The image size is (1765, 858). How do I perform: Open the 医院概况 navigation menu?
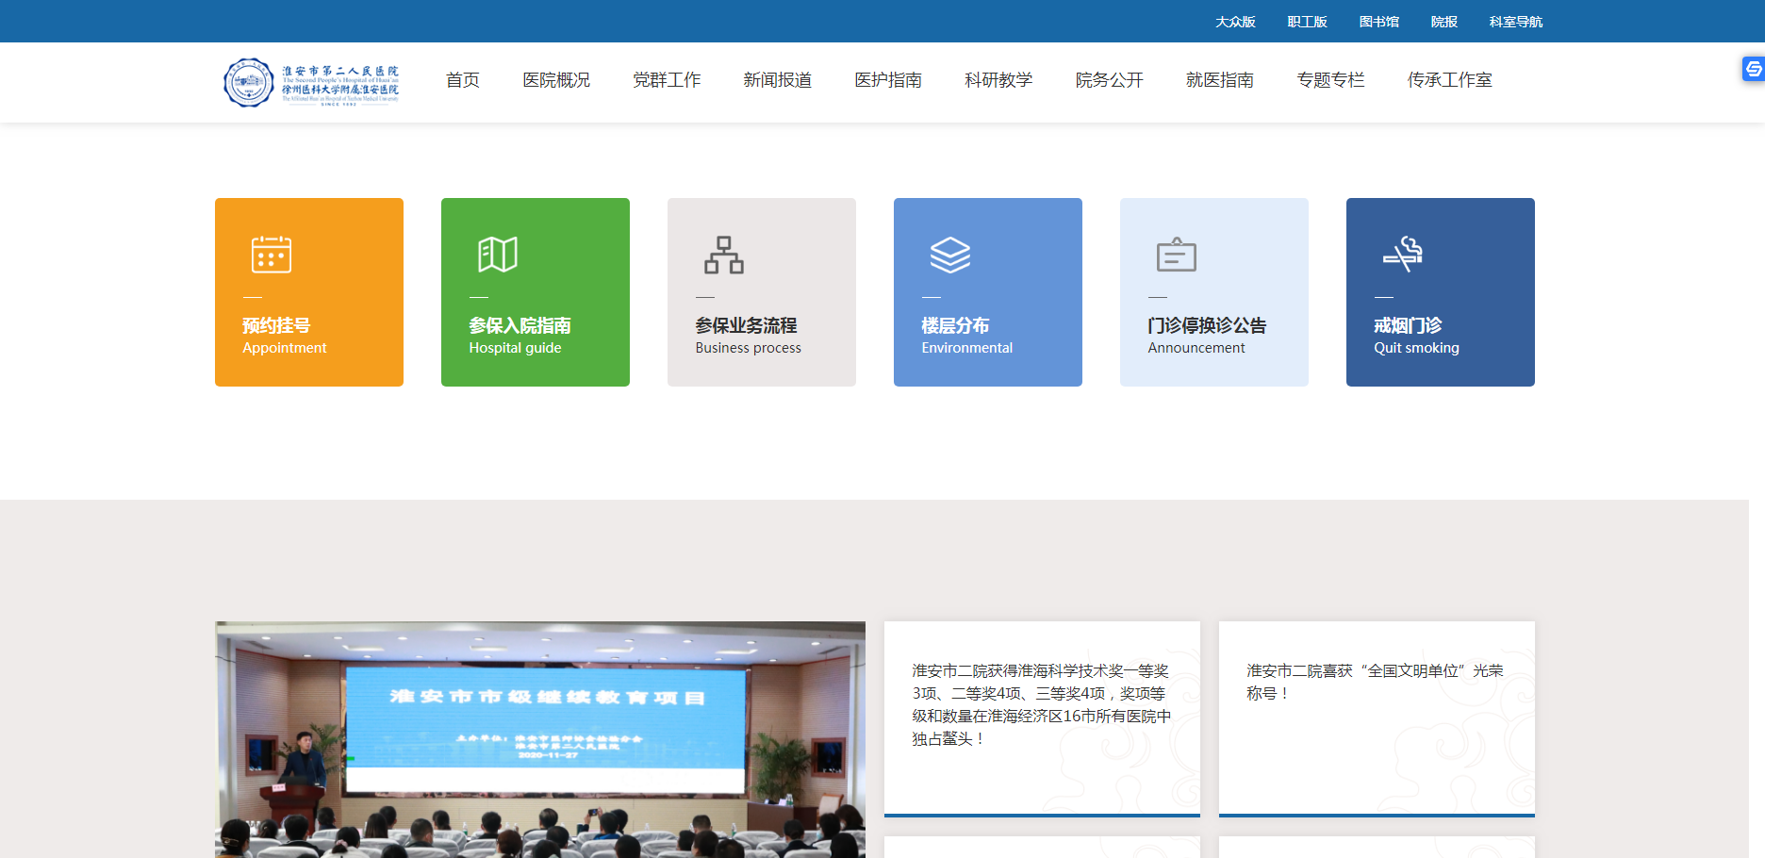tap(556, 80)
